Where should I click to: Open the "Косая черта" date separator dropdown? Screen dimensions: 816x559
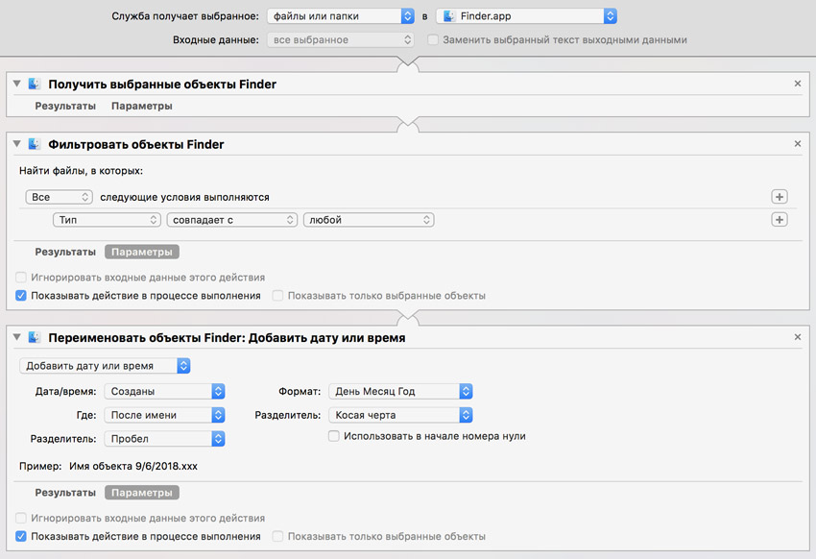point(400,415)
